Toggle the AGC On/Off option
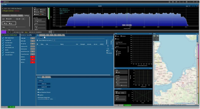The width and height of the screenshot is (200, 109). pos(6,19)
